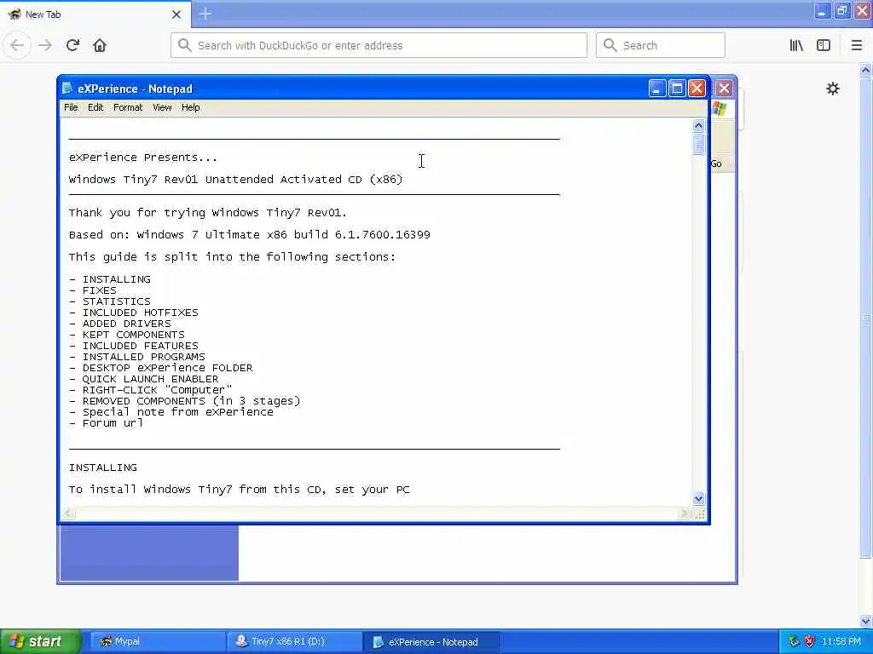
Task: Click '- STATISTICS' list line
Action: coord(110,301)
